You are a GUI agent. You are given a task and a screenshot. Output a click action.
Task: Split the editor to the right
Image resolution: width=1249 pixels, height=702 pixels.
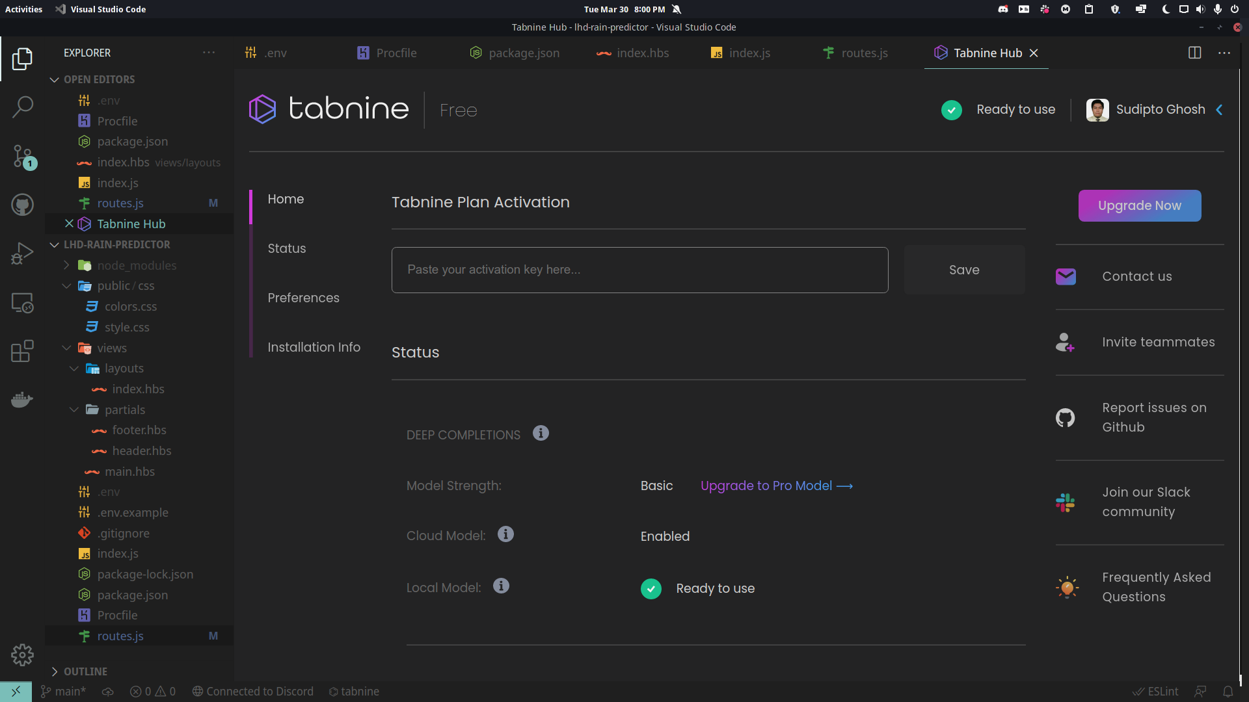coord(1194,53)
